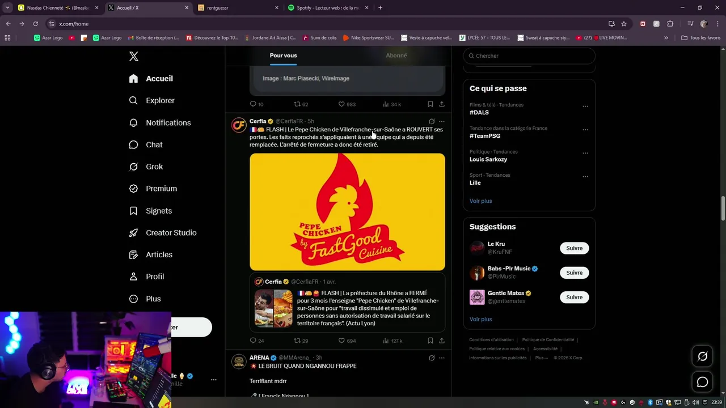The width and height of the screenshot is (726, 408).
Task: Open more options on ARENA post
Action: [442, 358]
